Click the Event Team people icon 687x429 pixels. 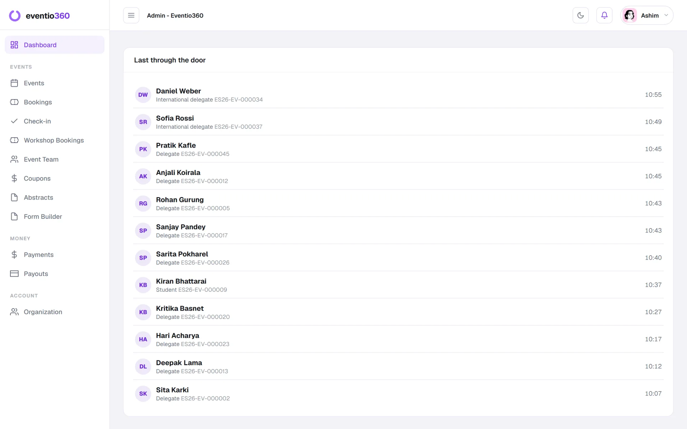coord(14,159)
